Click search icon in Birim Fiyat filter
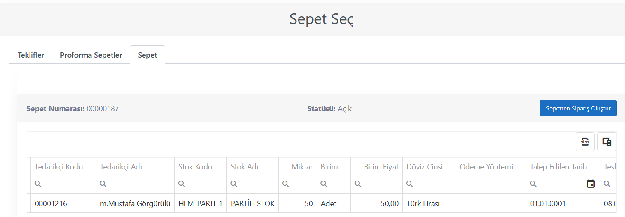 (x=357, y=184)
